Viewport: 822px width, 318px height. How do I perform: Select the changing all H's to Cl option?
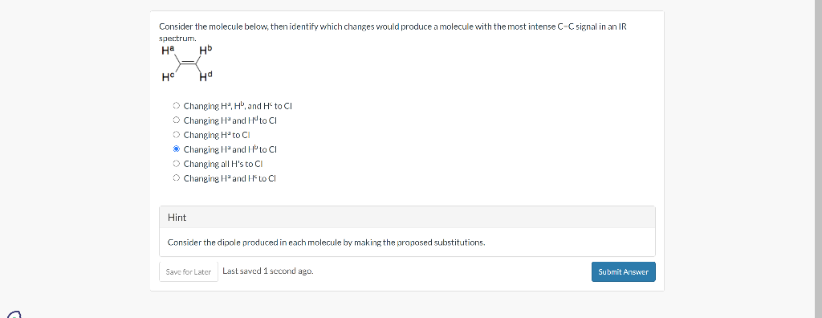[177, 164]
